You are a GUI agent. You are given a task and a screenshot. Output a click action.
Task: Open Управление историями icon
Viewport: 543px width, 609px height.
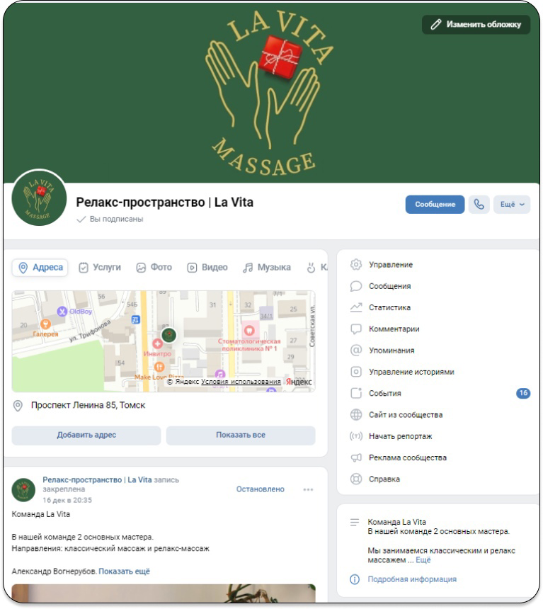point(356,372)
